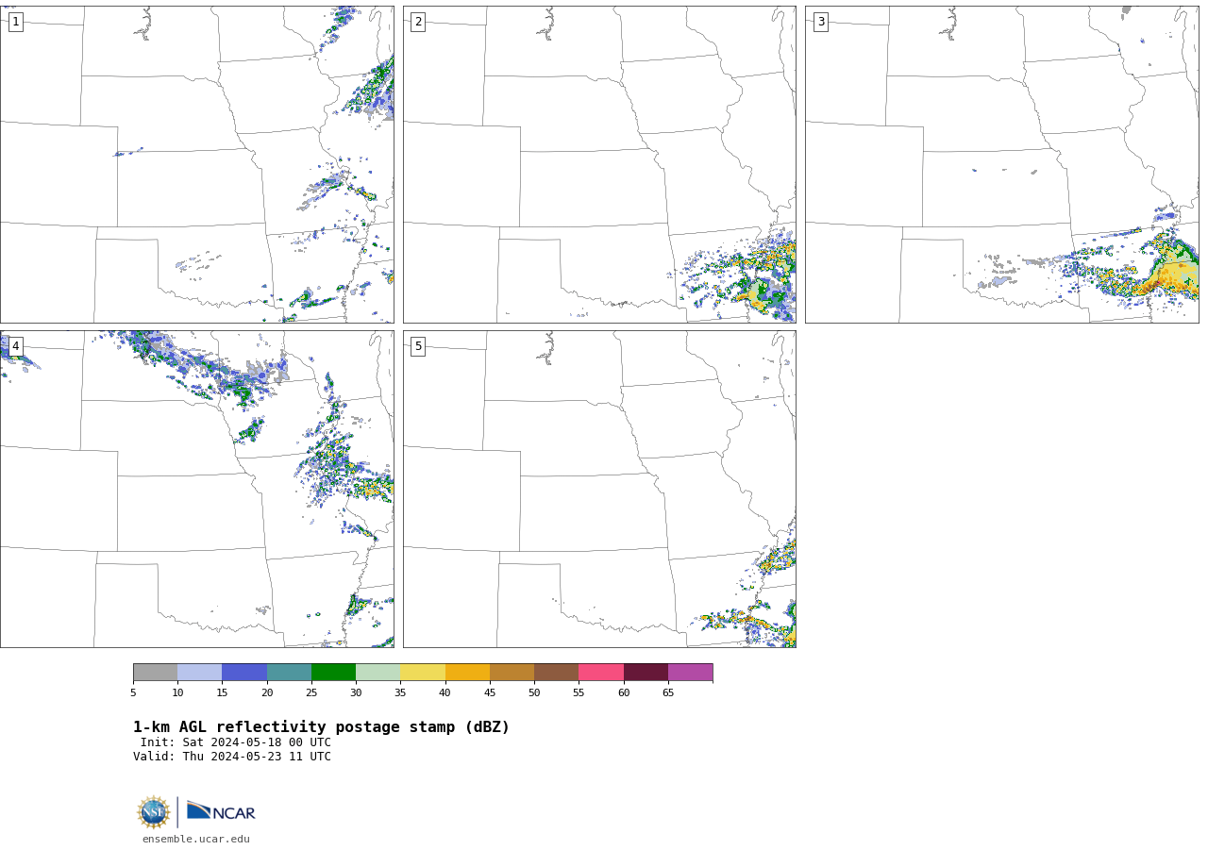This screenshot has height=850, width=1208.
Task: Click the NCAR logo
Action: pos(221,811)
